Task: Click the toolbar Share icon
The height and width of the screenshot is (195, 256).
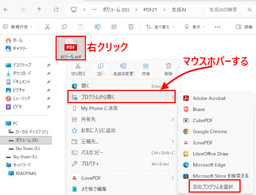Action: coord(114,27)
